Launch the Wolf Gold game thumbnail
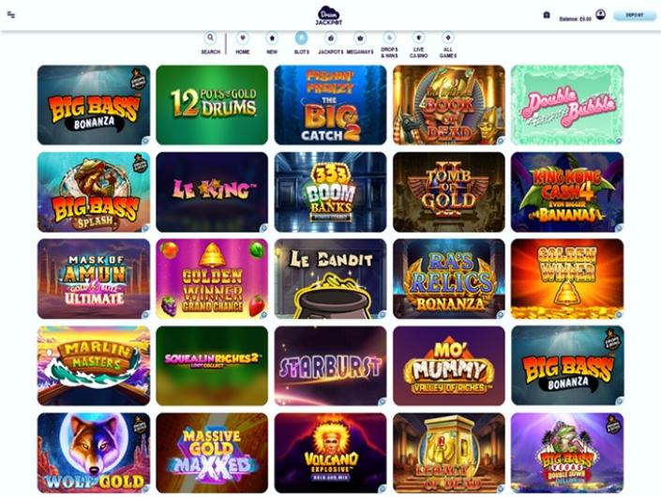The width and height of the screenshot is (661, 497). [x=94, y=453]
